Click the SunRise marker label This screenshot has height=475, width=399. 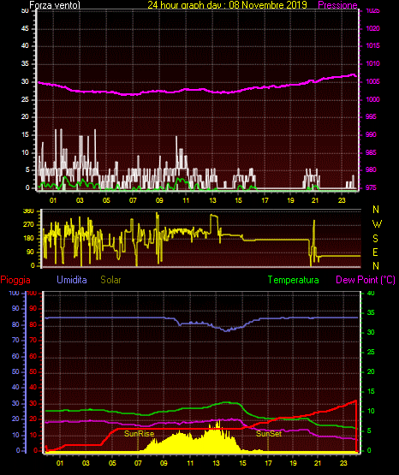point(139,434)
